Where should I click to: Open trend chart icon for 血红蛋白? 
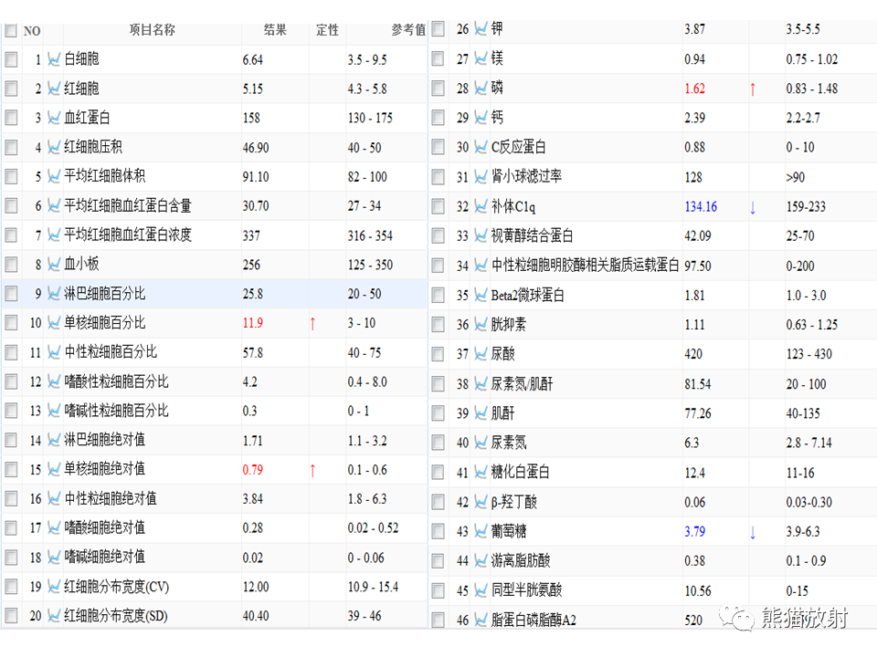tap(54, 118)
